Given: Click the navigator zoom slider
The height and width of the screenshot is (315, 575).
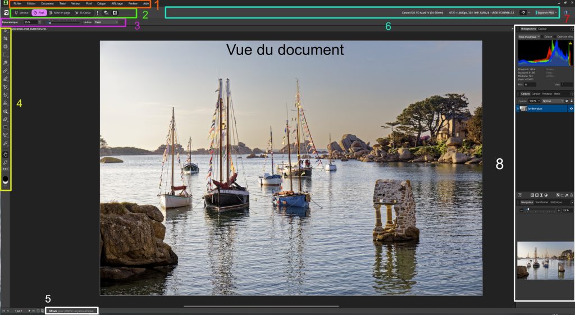Looking at the screenshot, I should click(538, 210).
